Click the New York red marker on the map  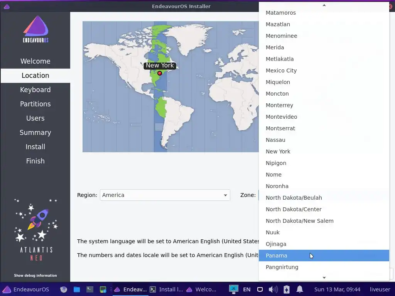click(159, 73)
